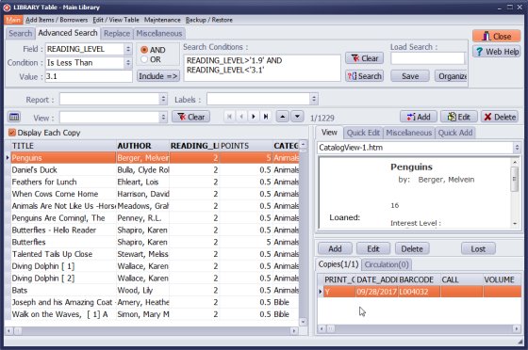Jump to last record arrow

click(266, 117)
